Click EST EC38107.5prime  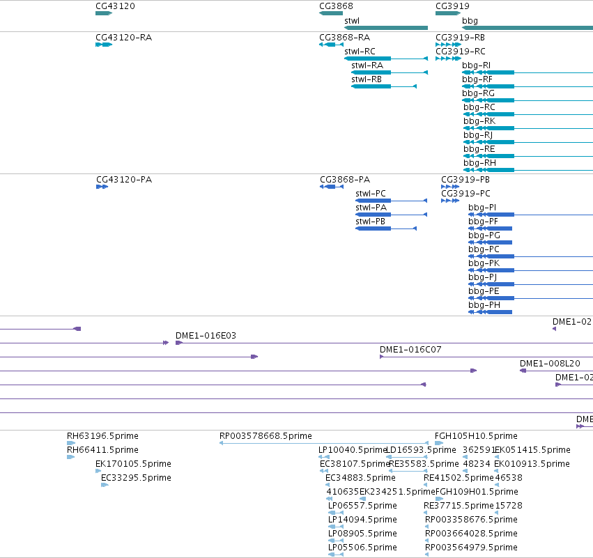[x=355, y=464]
